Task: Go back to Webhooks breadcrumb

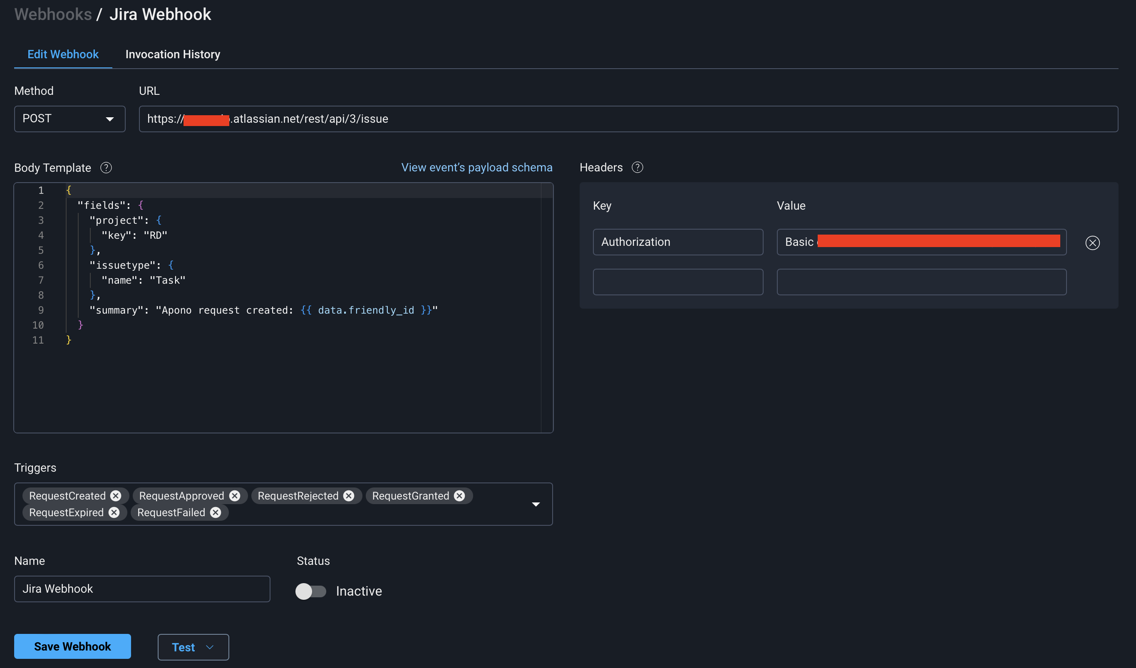Action: [x=53, y=15]
